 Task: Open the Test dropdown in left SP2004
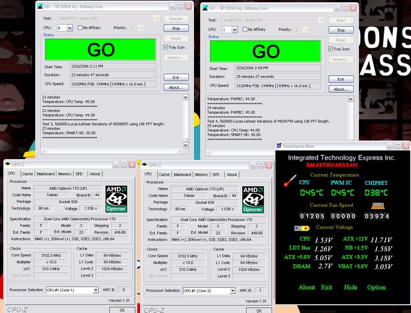point(157,18)
